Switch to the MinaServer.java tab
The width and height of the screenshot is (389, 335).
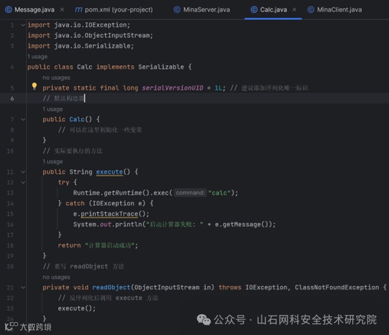206,10
